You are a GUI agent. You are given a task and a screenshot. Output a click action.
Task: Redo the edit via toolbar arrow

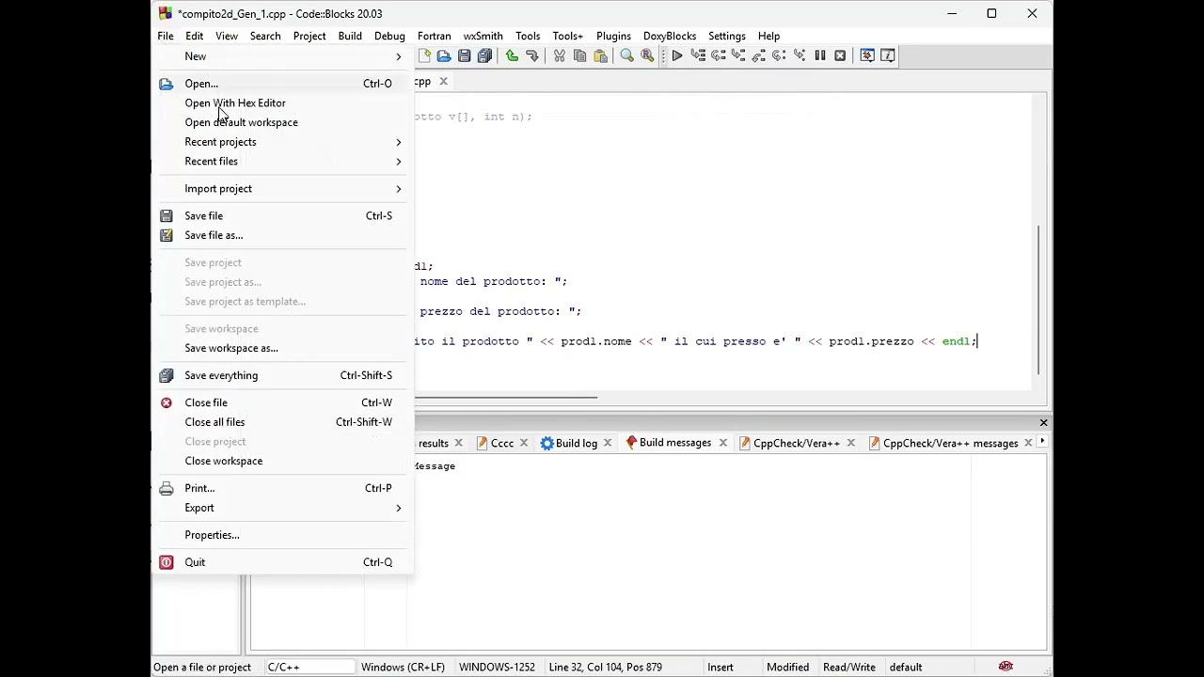click(x=531, y=56)
